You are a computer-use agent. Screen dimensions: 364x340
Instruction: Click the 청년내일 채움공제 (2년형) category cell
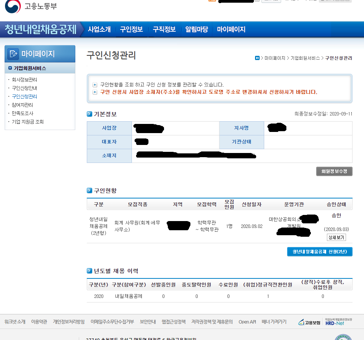pyautogui.click(x=99, y=226)
